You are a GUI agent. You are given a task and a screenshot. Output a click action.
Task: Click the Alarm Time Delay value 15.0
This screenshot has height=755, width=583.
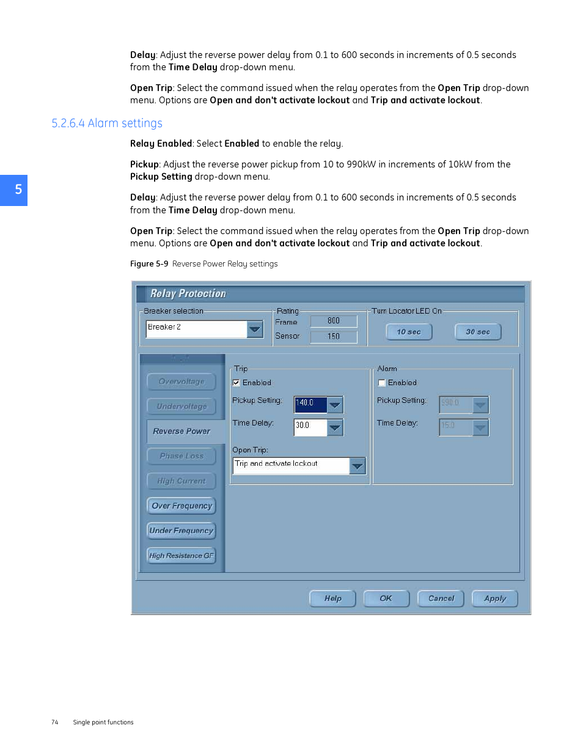tap(456, 427)
